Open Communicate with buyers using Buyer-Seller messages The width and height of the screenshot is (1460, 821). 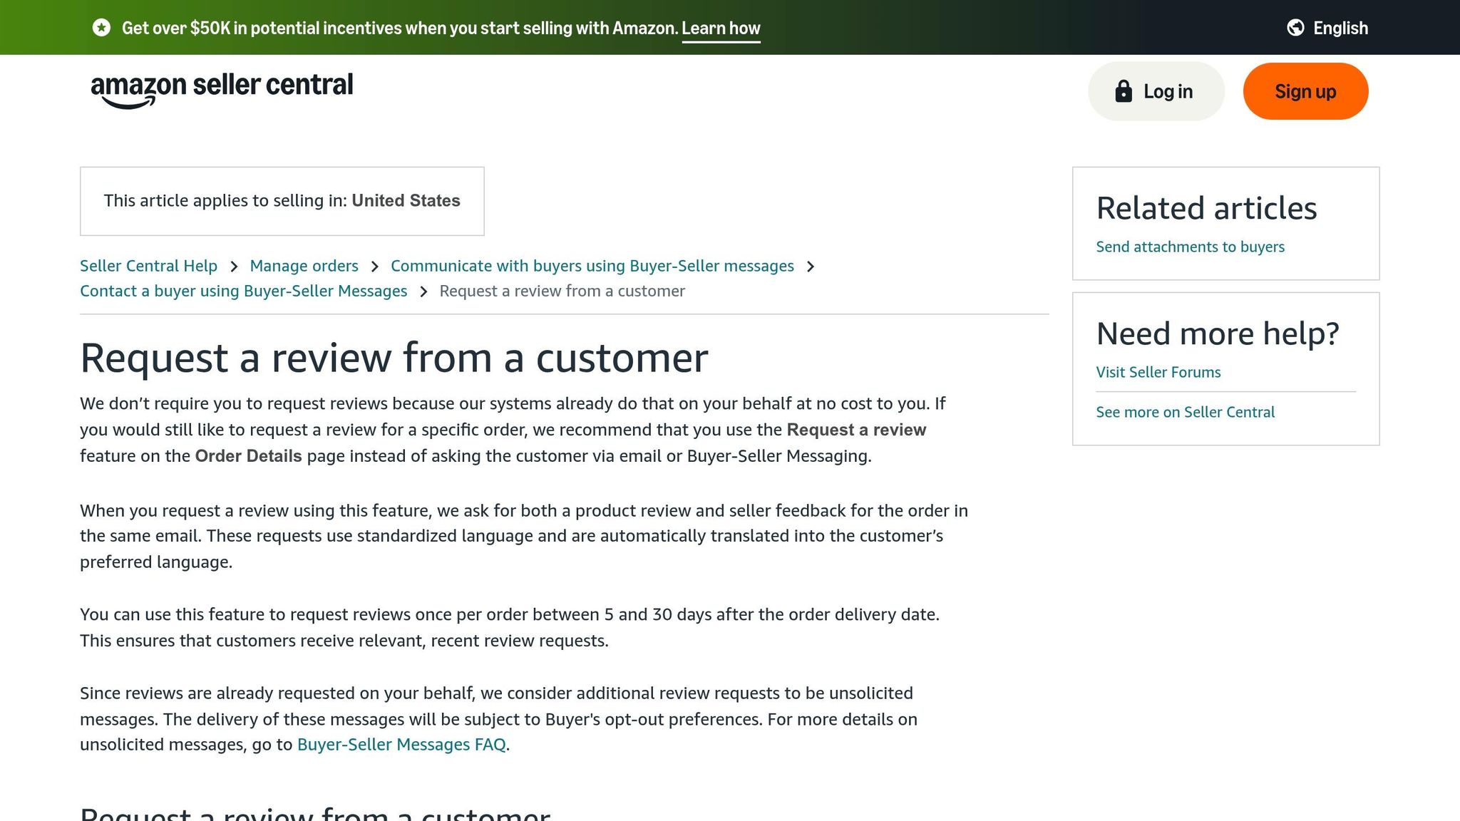pyautogui.click(x=592, y=266)
